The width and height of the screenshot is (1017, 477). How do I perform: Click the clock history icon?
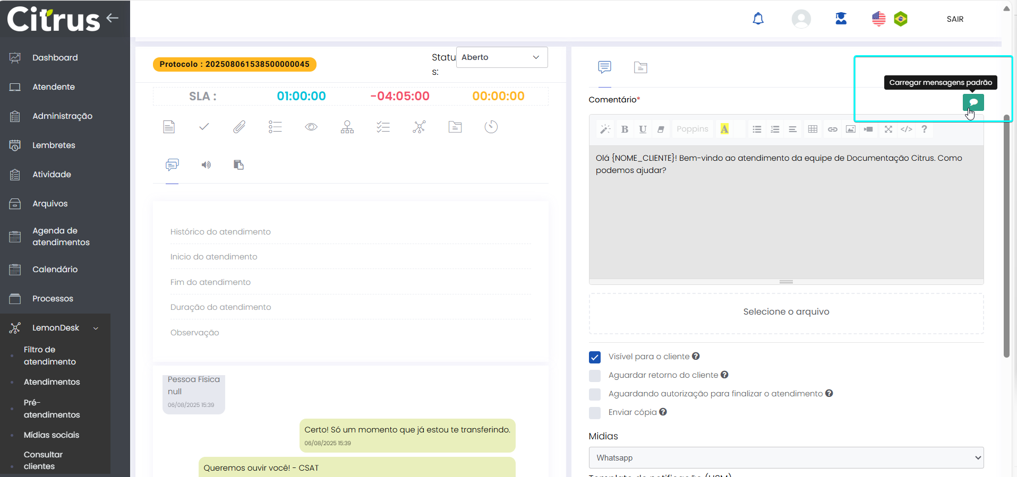click(491, 127)
